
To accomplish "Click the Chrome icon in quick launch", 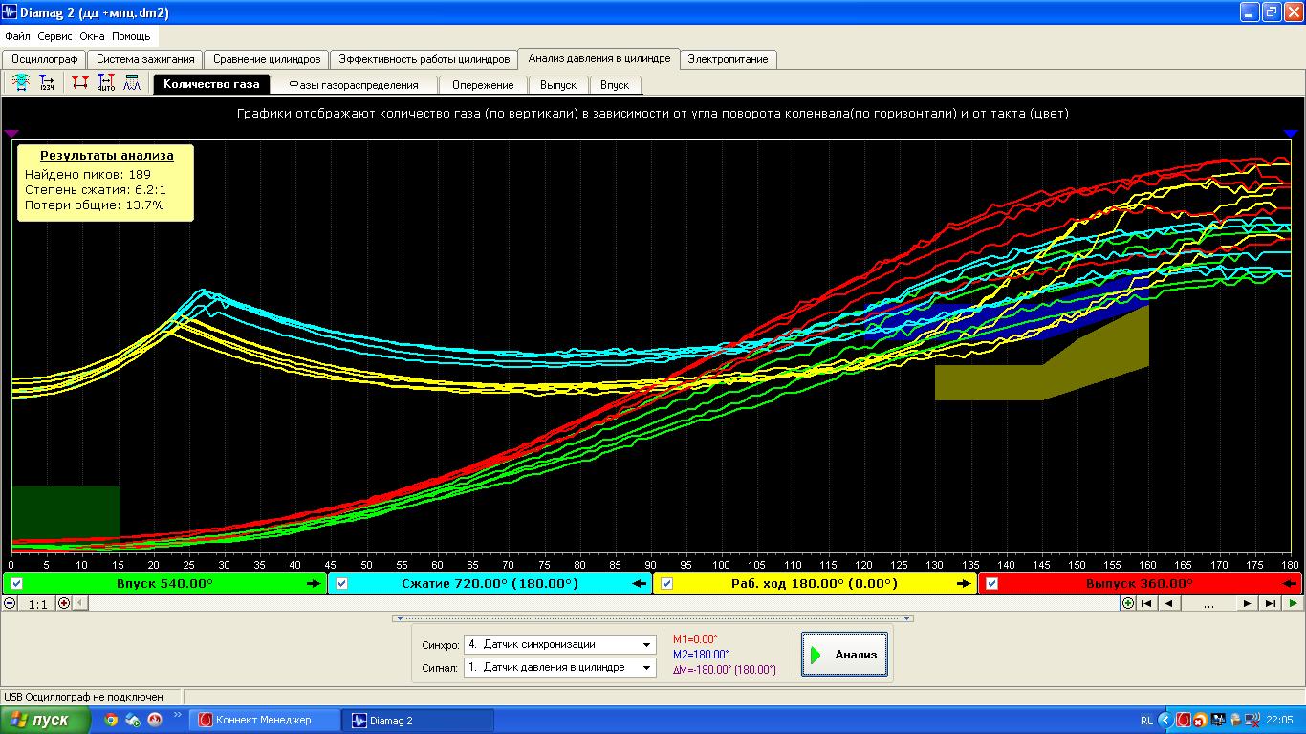I will (111, 720).
